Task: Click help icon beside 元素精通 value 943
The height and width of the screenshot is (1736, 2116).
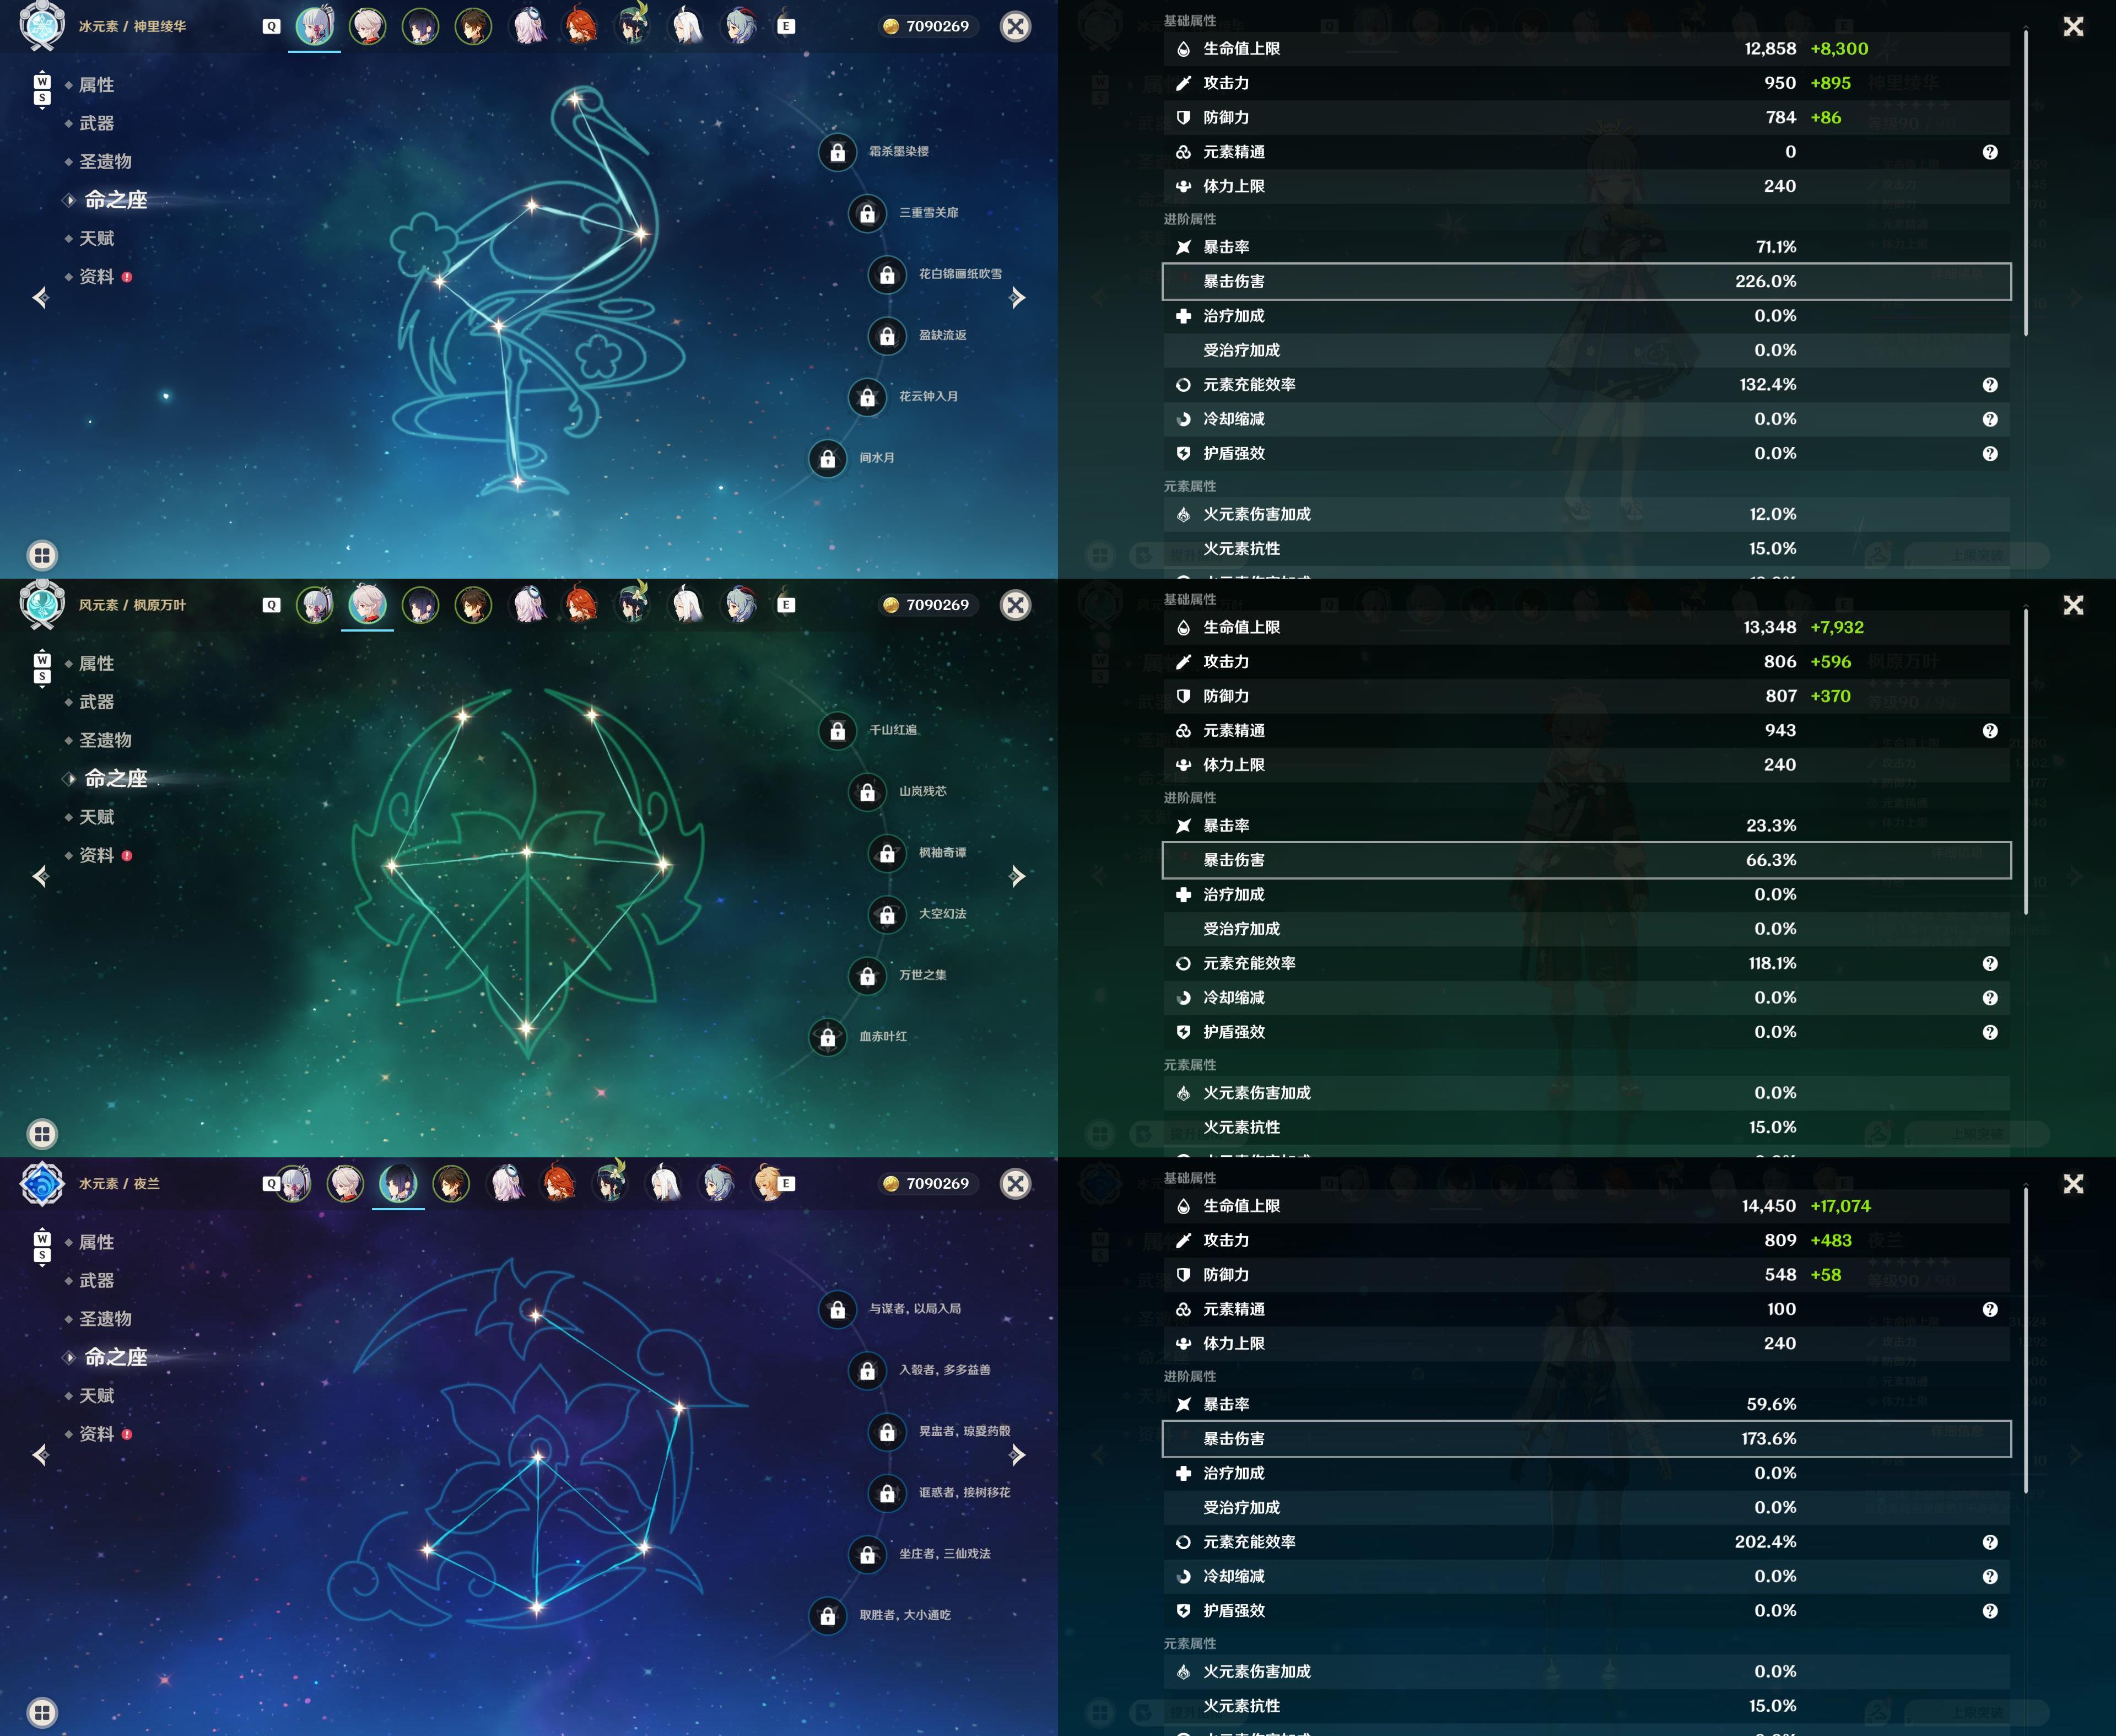Action: (x=1990, y=731)
